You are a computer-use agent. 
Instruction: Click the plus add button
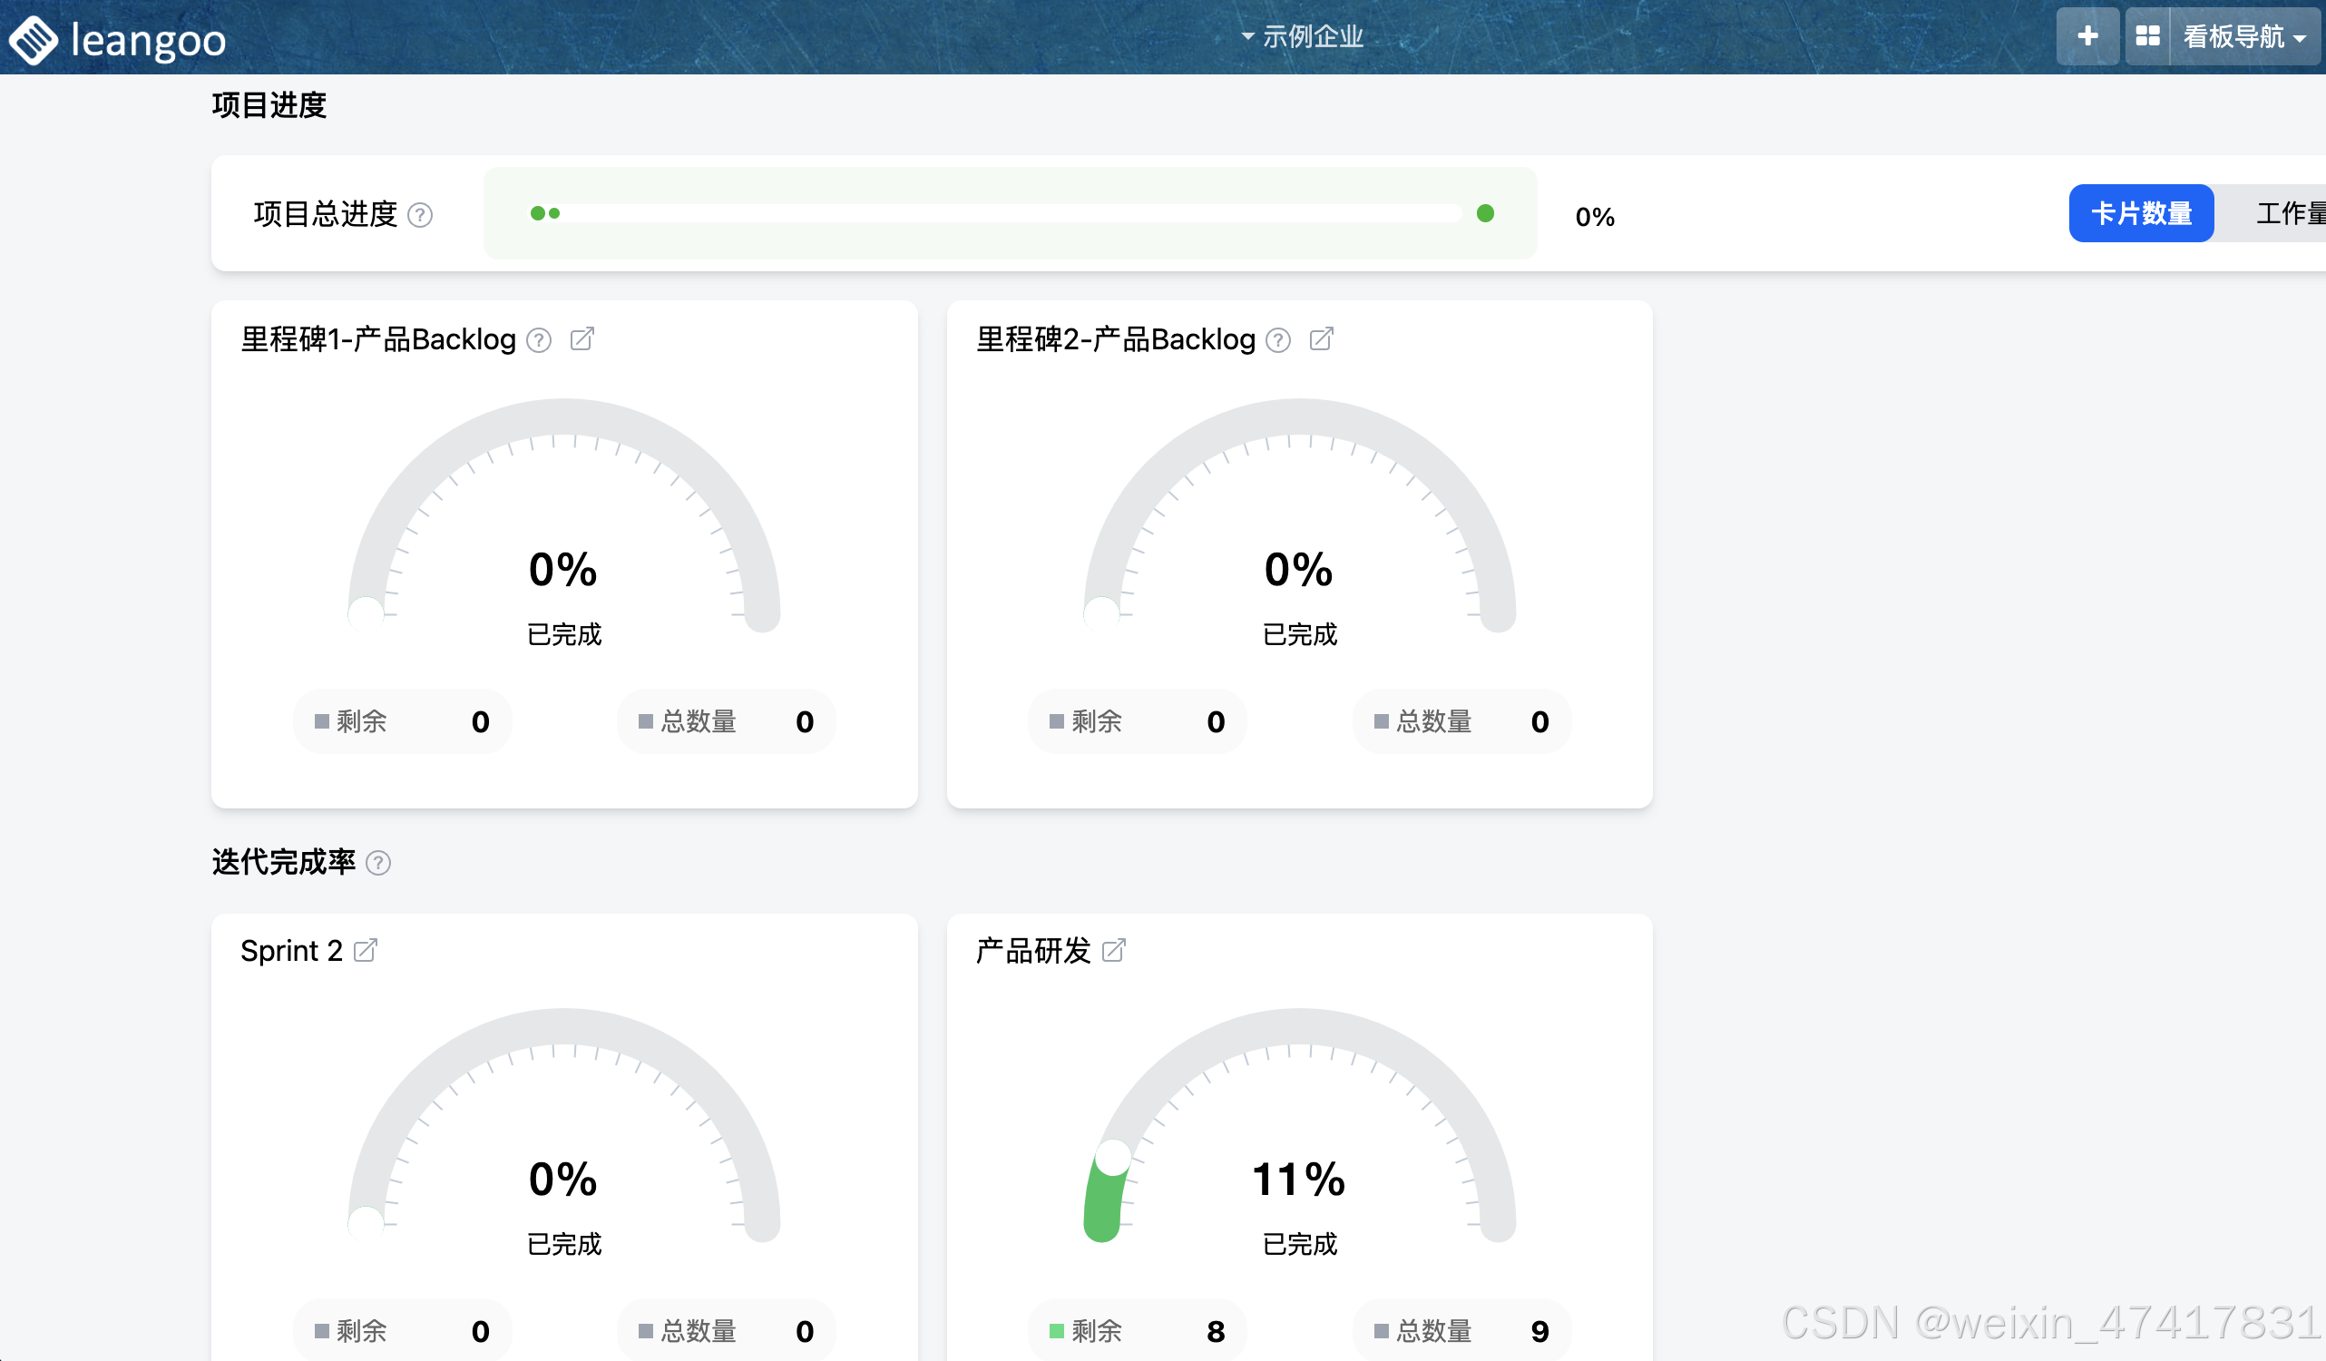pyautogui.click(x=2087, y=36)
